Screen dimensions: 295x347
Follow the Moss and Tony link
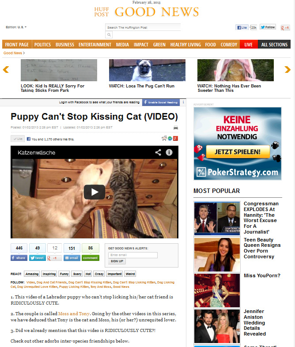point(74,313)
